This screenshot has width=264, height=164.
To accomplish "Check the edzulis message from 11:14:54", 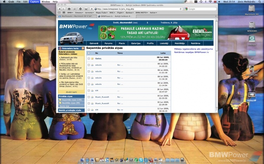I will tap(89, 84).
